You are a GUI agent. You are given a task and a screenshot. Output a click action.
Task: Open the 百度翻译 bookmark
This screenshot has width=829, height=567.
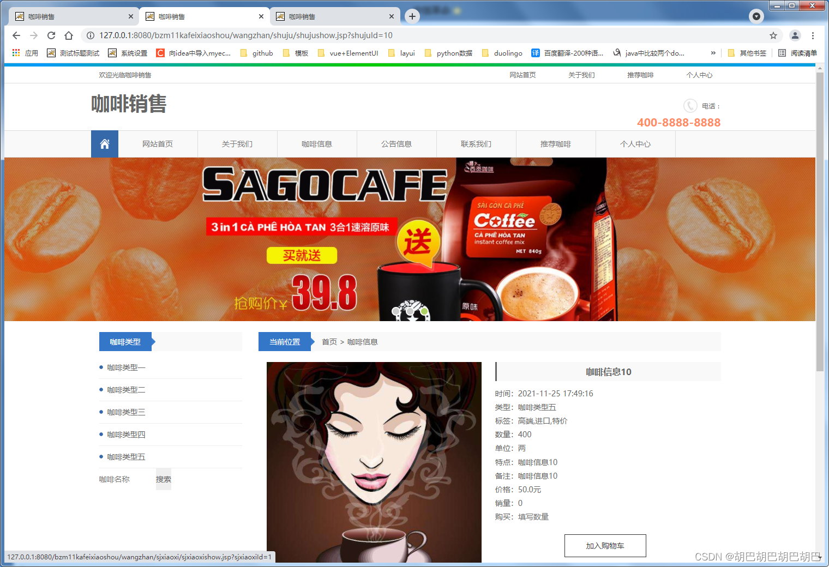(x=567, y=53)
